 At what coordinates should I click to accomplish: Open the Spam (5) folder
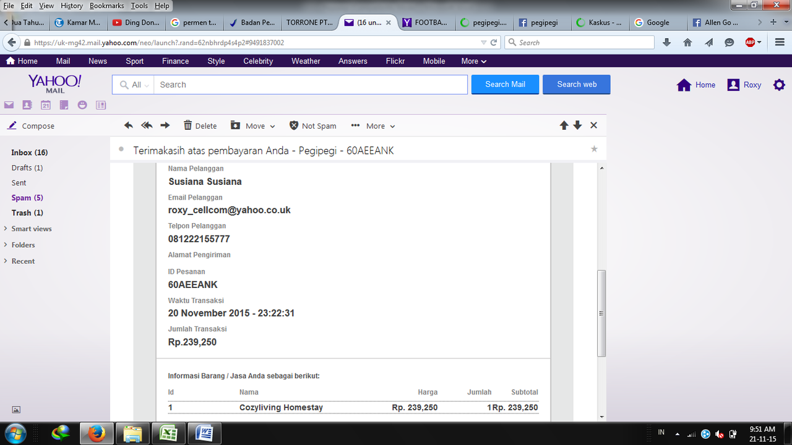point(27,198)
